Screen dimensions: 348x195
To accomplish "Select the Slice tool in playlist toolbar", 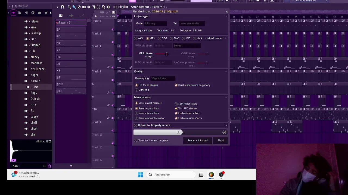I will 94,7.
